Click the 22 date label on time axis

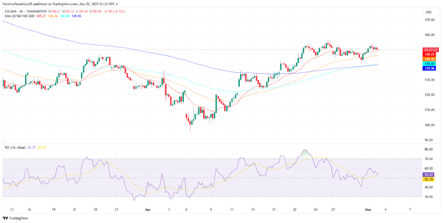click(x=294, y=210)
